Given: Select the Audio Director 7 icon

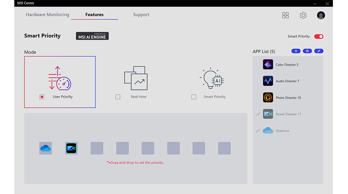Looking at the screenshot, I should pos(268,81).
